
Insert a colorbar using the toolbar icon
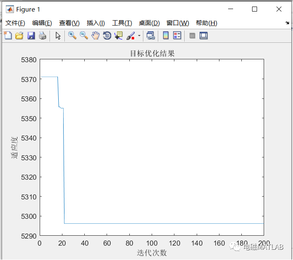pyautogui.click(x=166, y=35)
